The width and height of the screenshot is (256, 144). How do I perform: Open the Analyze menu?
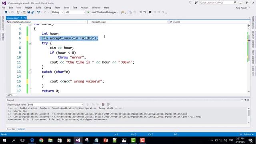coord(84,8)
